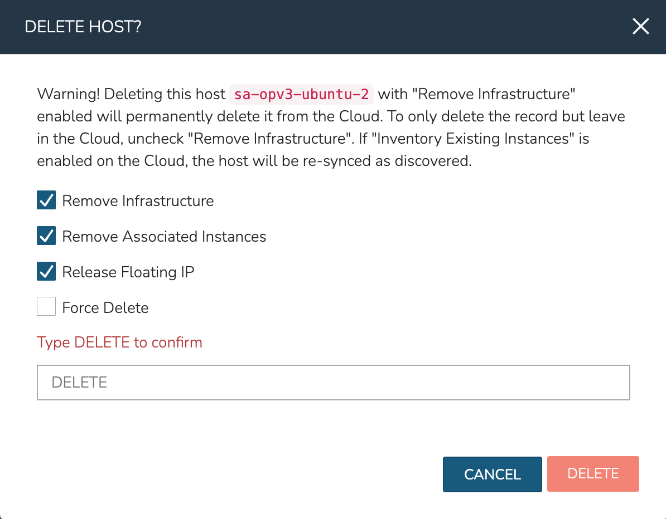This screenshot has height=519, width=666.
Task: Focus the DELETE confirmation text field
Action: coord(333,383)
